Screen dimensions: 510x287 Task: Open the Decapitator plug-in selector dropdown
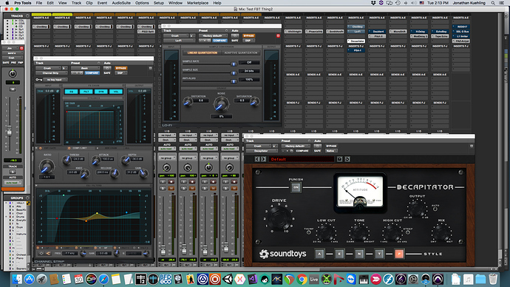[x=262, y=151]
